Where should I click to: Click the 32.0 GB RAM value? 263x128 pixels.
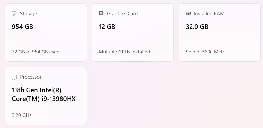(x=197, y=27)
